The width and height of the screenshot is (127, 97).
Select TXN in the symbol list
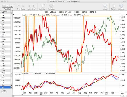click(x=5, y=75)
